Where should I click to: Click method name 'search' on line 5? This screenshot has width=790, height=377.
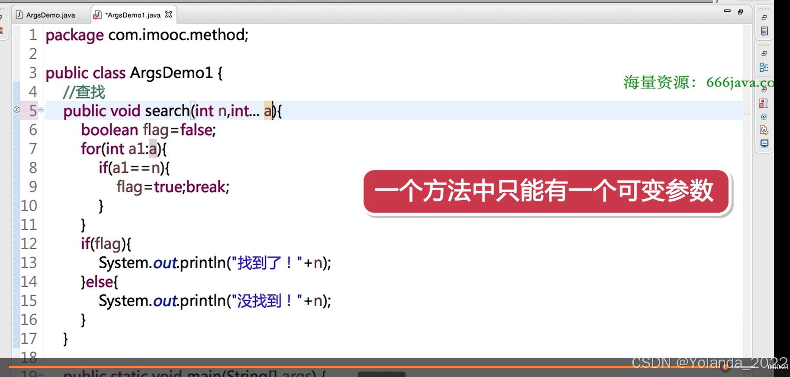[167, 111]
